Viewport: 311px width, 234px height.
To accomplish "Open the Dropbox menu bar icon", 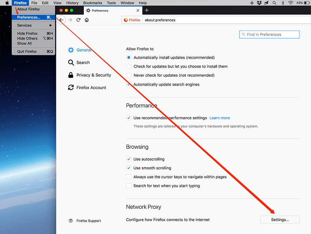I will pyautogui.click(x=259, y=3).
